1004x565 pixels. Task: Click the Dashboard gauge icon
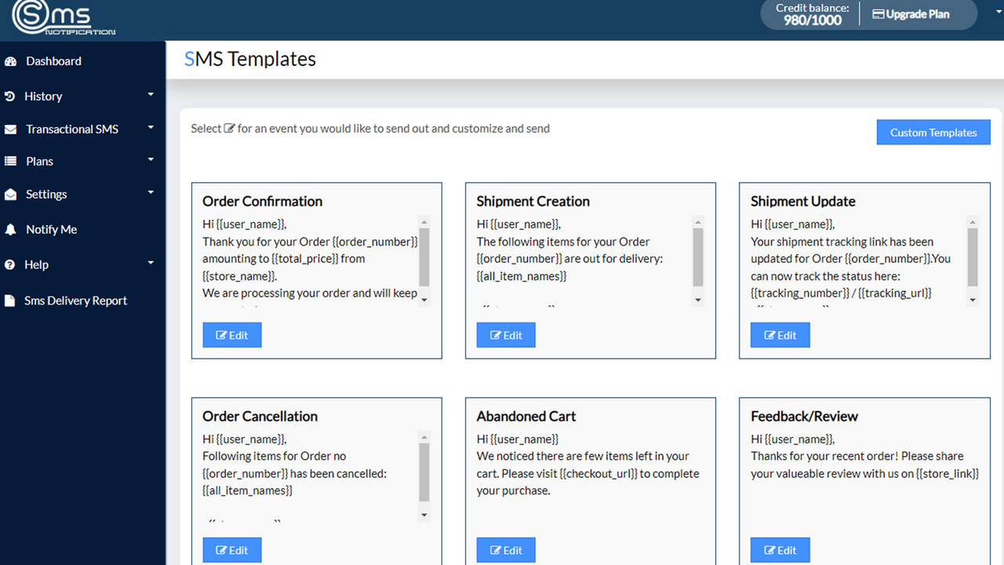click(x=10, y=61)
